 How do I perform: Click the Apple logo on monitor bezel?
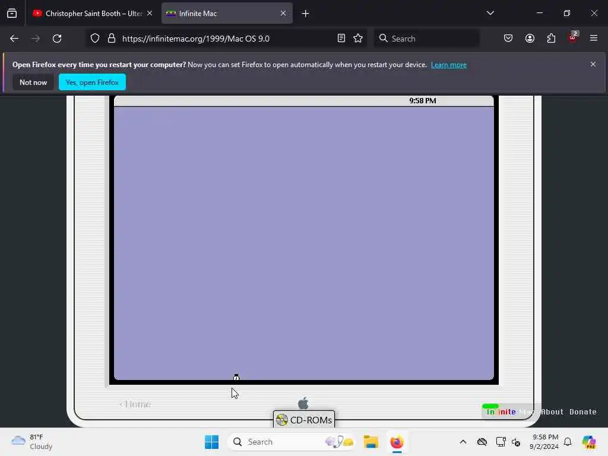coord(303,403)
